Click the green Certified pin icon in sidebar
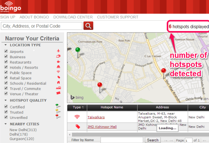This screenshot has height=143, width=209. pyautogui.click(x=58, y=106)
